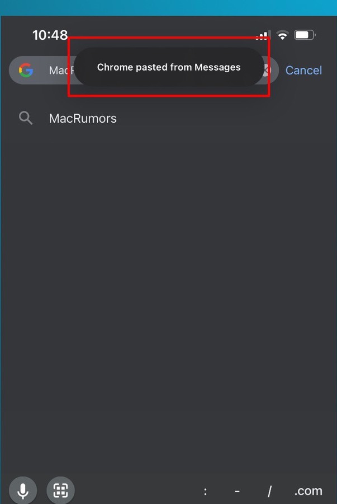Click the Google logo in the address bar
The width and height of the screenshot is (337, 504).
26,70
